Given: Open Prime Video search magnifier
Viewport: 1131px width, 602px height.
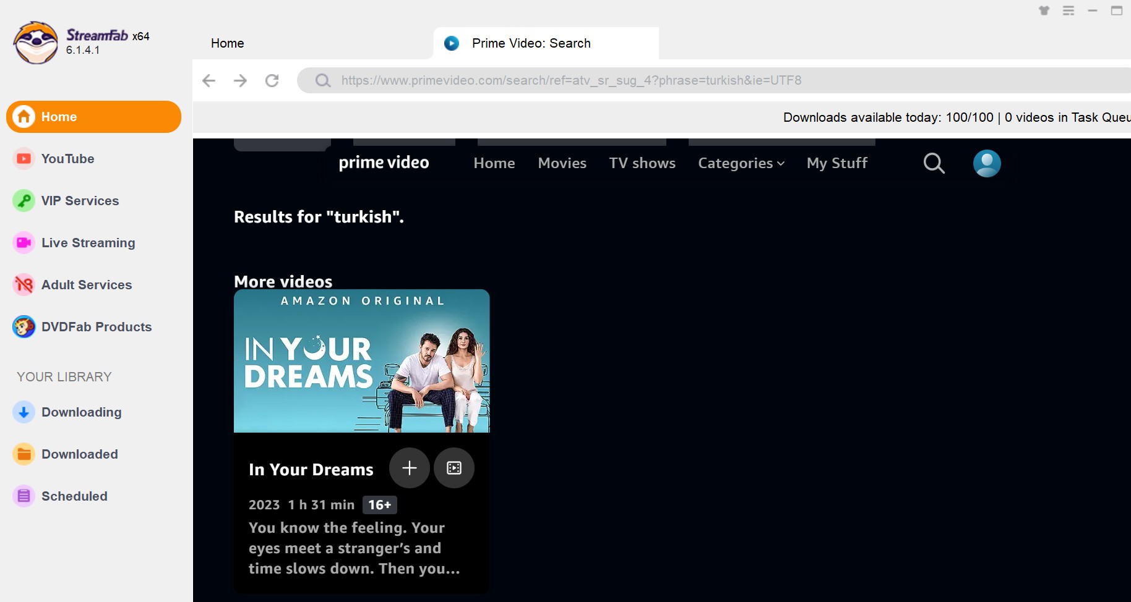Looking at the screenshot, I should coord(934,163).
